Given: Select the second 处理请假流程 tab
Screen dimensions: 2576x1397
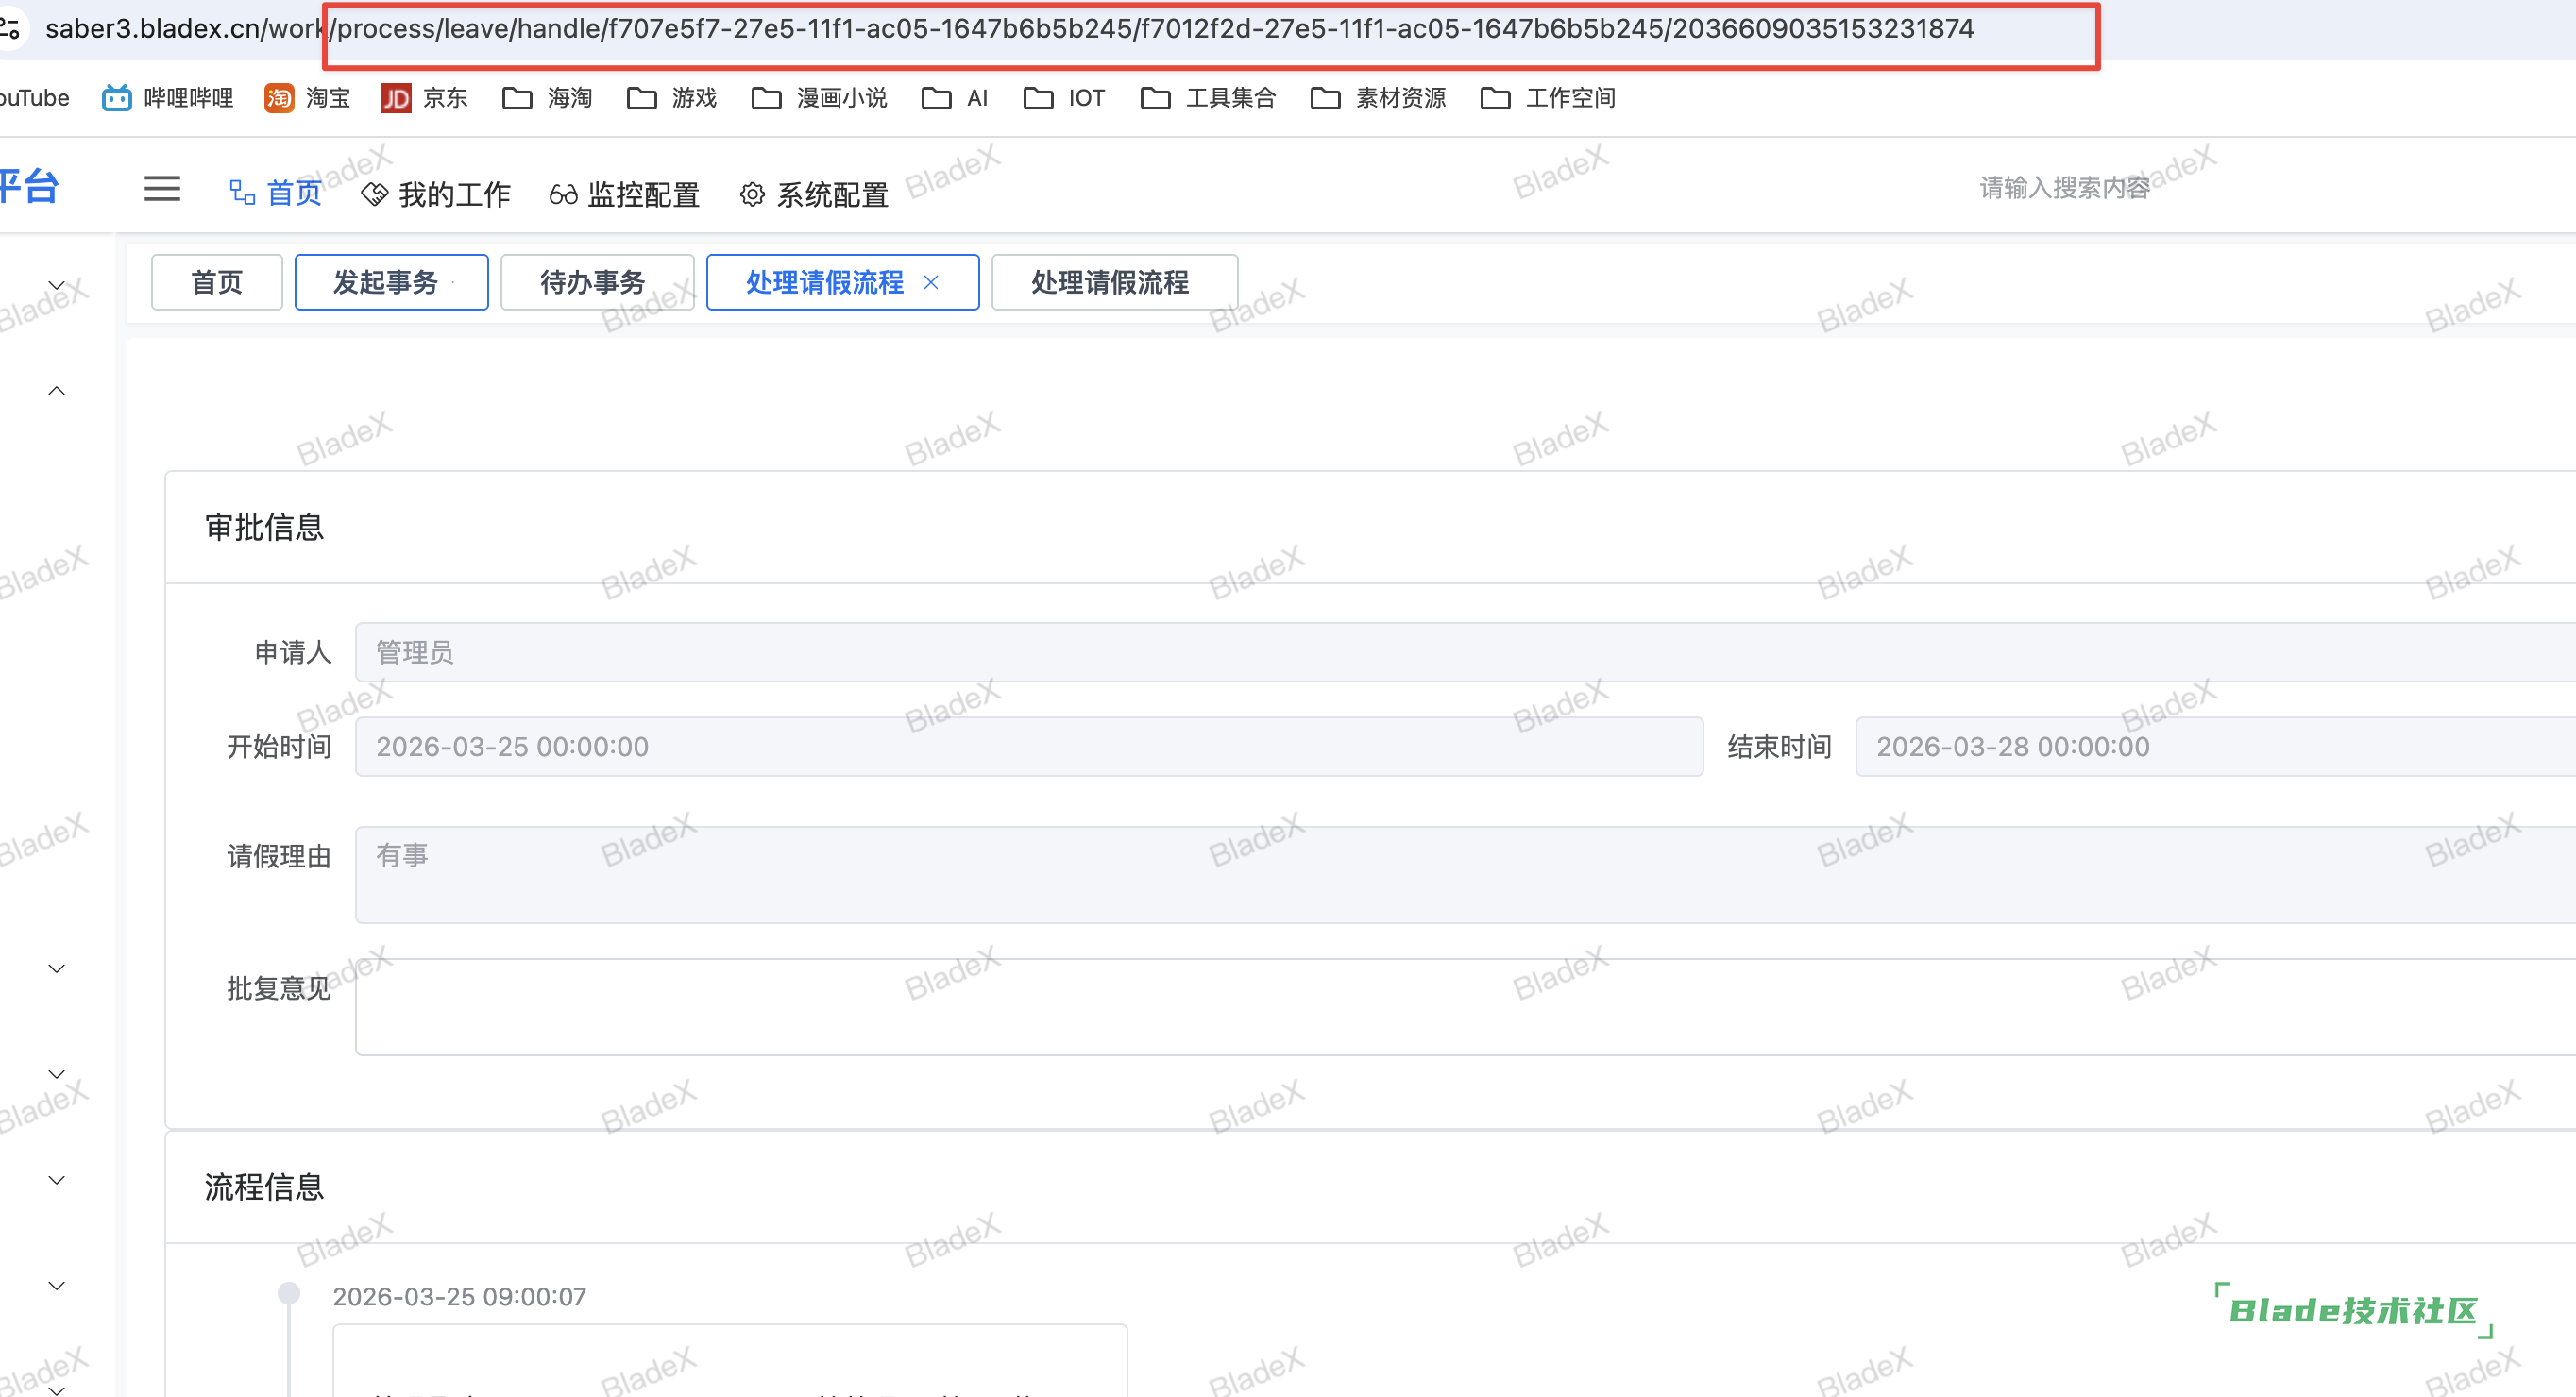Looking at the screenshot, I should pyautogui.click(x=1110, y=283).
